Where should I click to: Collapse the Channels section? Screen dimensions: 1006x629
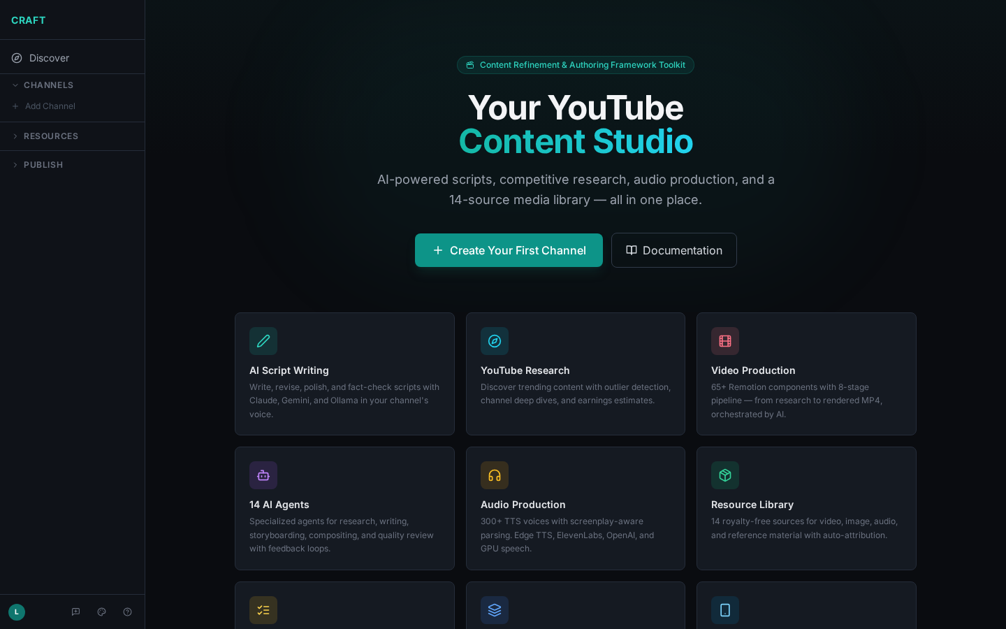[x=48, y=85]
